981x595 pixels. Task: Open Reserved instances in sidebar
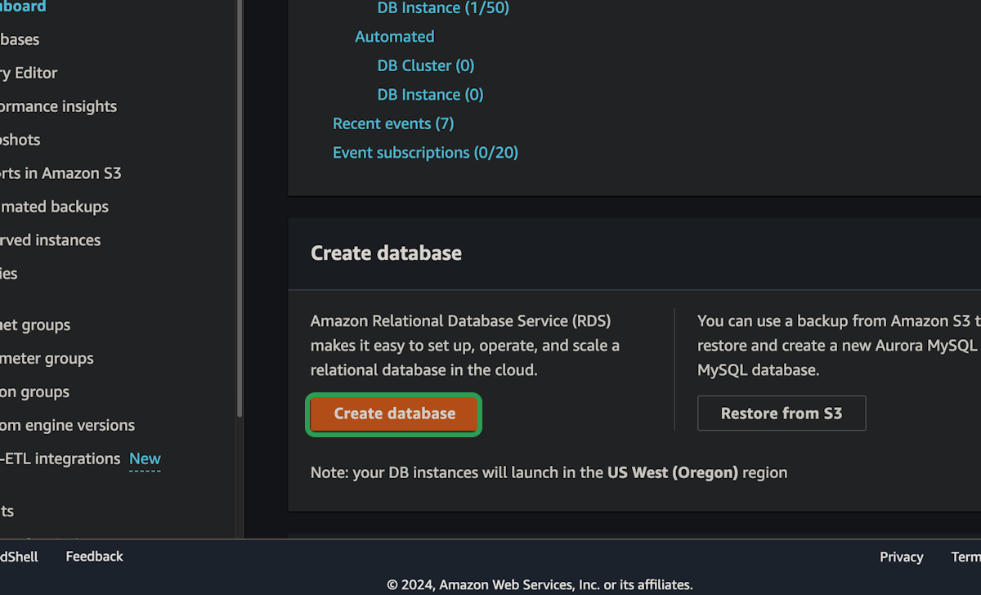pyautogui.click(x=51, y=240)
